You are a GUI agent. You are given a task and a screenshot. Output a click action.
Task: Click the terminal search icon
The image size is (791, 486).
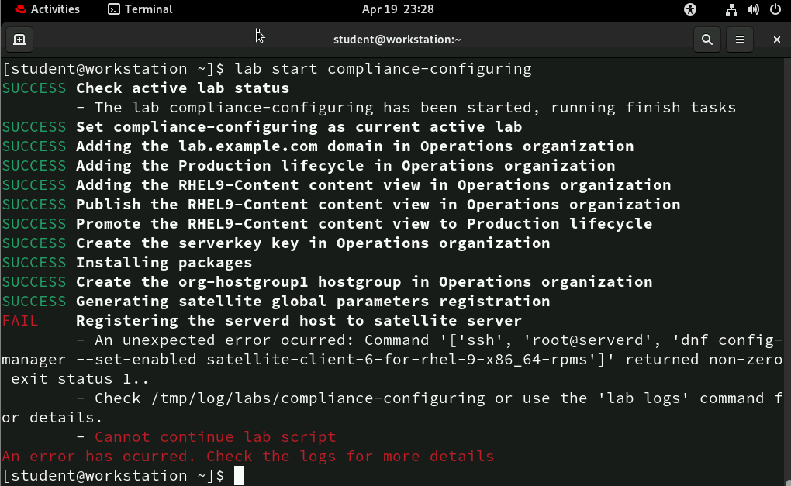point(706,40)
